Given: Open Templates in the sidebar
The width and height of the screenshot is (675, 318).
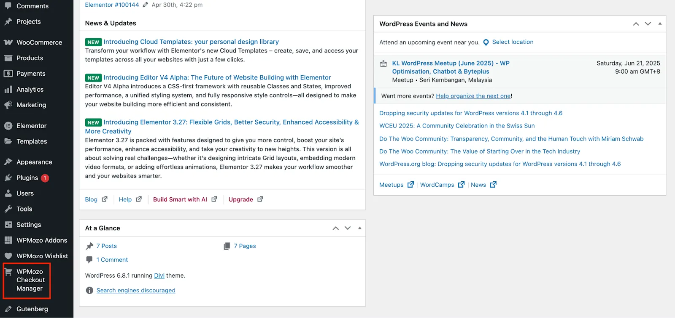Looking at the screenshot, I should [x=32, y=141].
